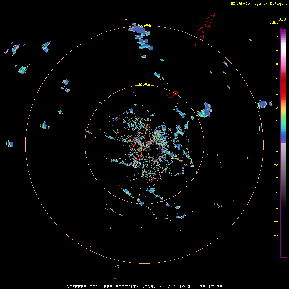Click the blue 0 dB band of color scale
Viewport: 289px width, 289px height.
tap(284, 136)
